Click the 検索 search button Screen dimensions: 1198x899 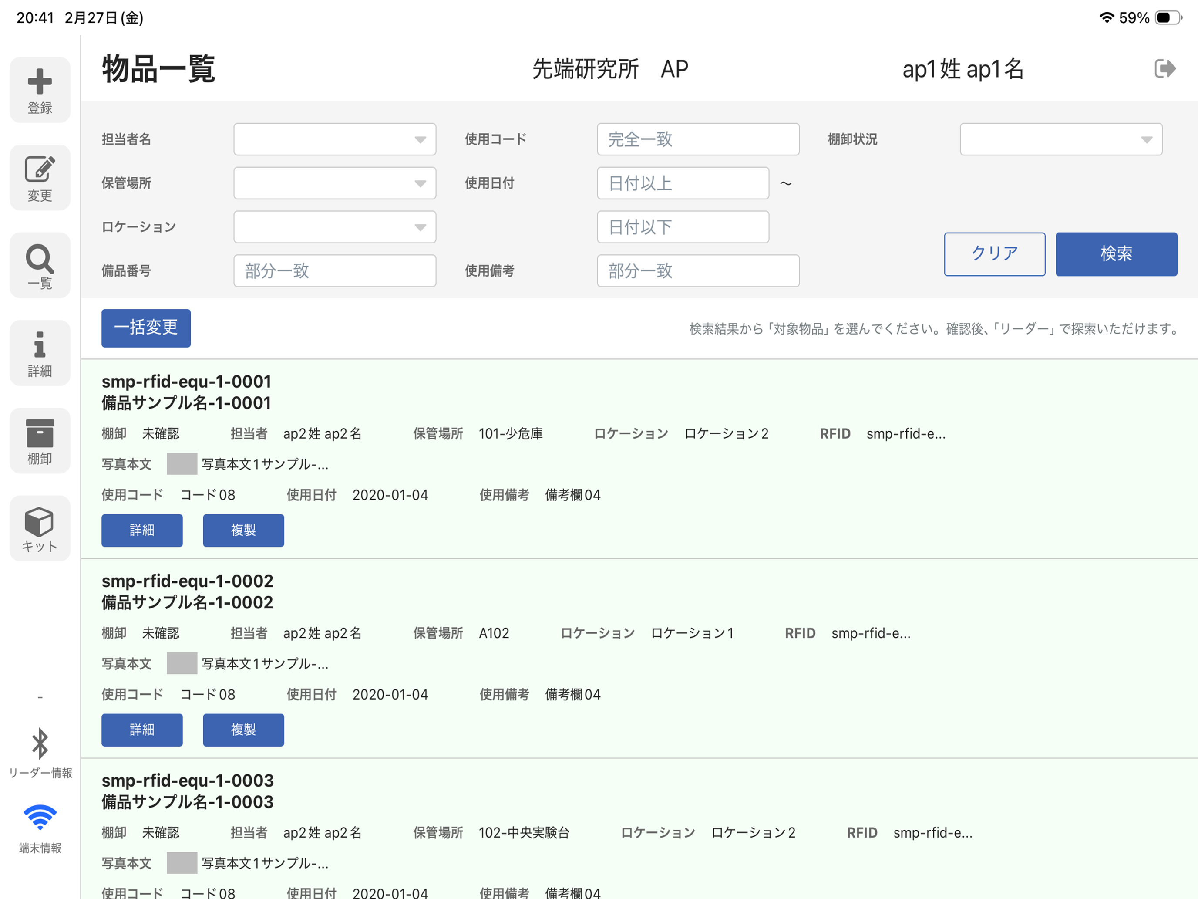click(x=1116, y=254)
